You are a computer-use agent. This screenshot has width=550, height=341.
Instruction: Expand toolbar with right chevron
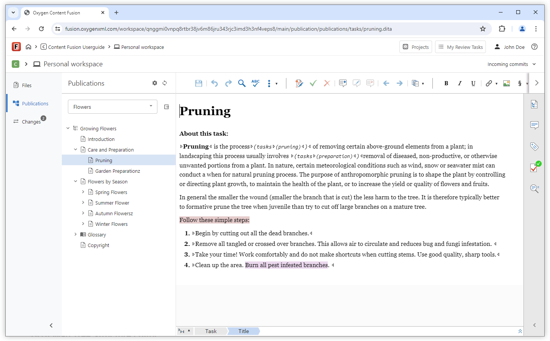pyautogui.click(x=537, y=83)
